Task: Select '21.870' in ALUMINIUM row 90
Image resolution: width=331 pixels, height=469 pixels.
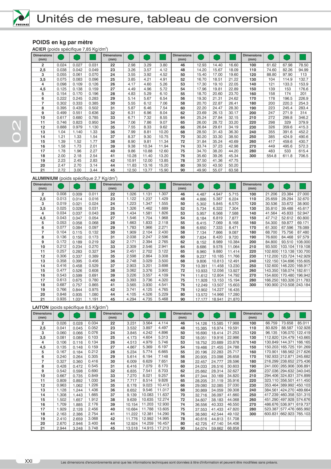Action: coord(234,299)
